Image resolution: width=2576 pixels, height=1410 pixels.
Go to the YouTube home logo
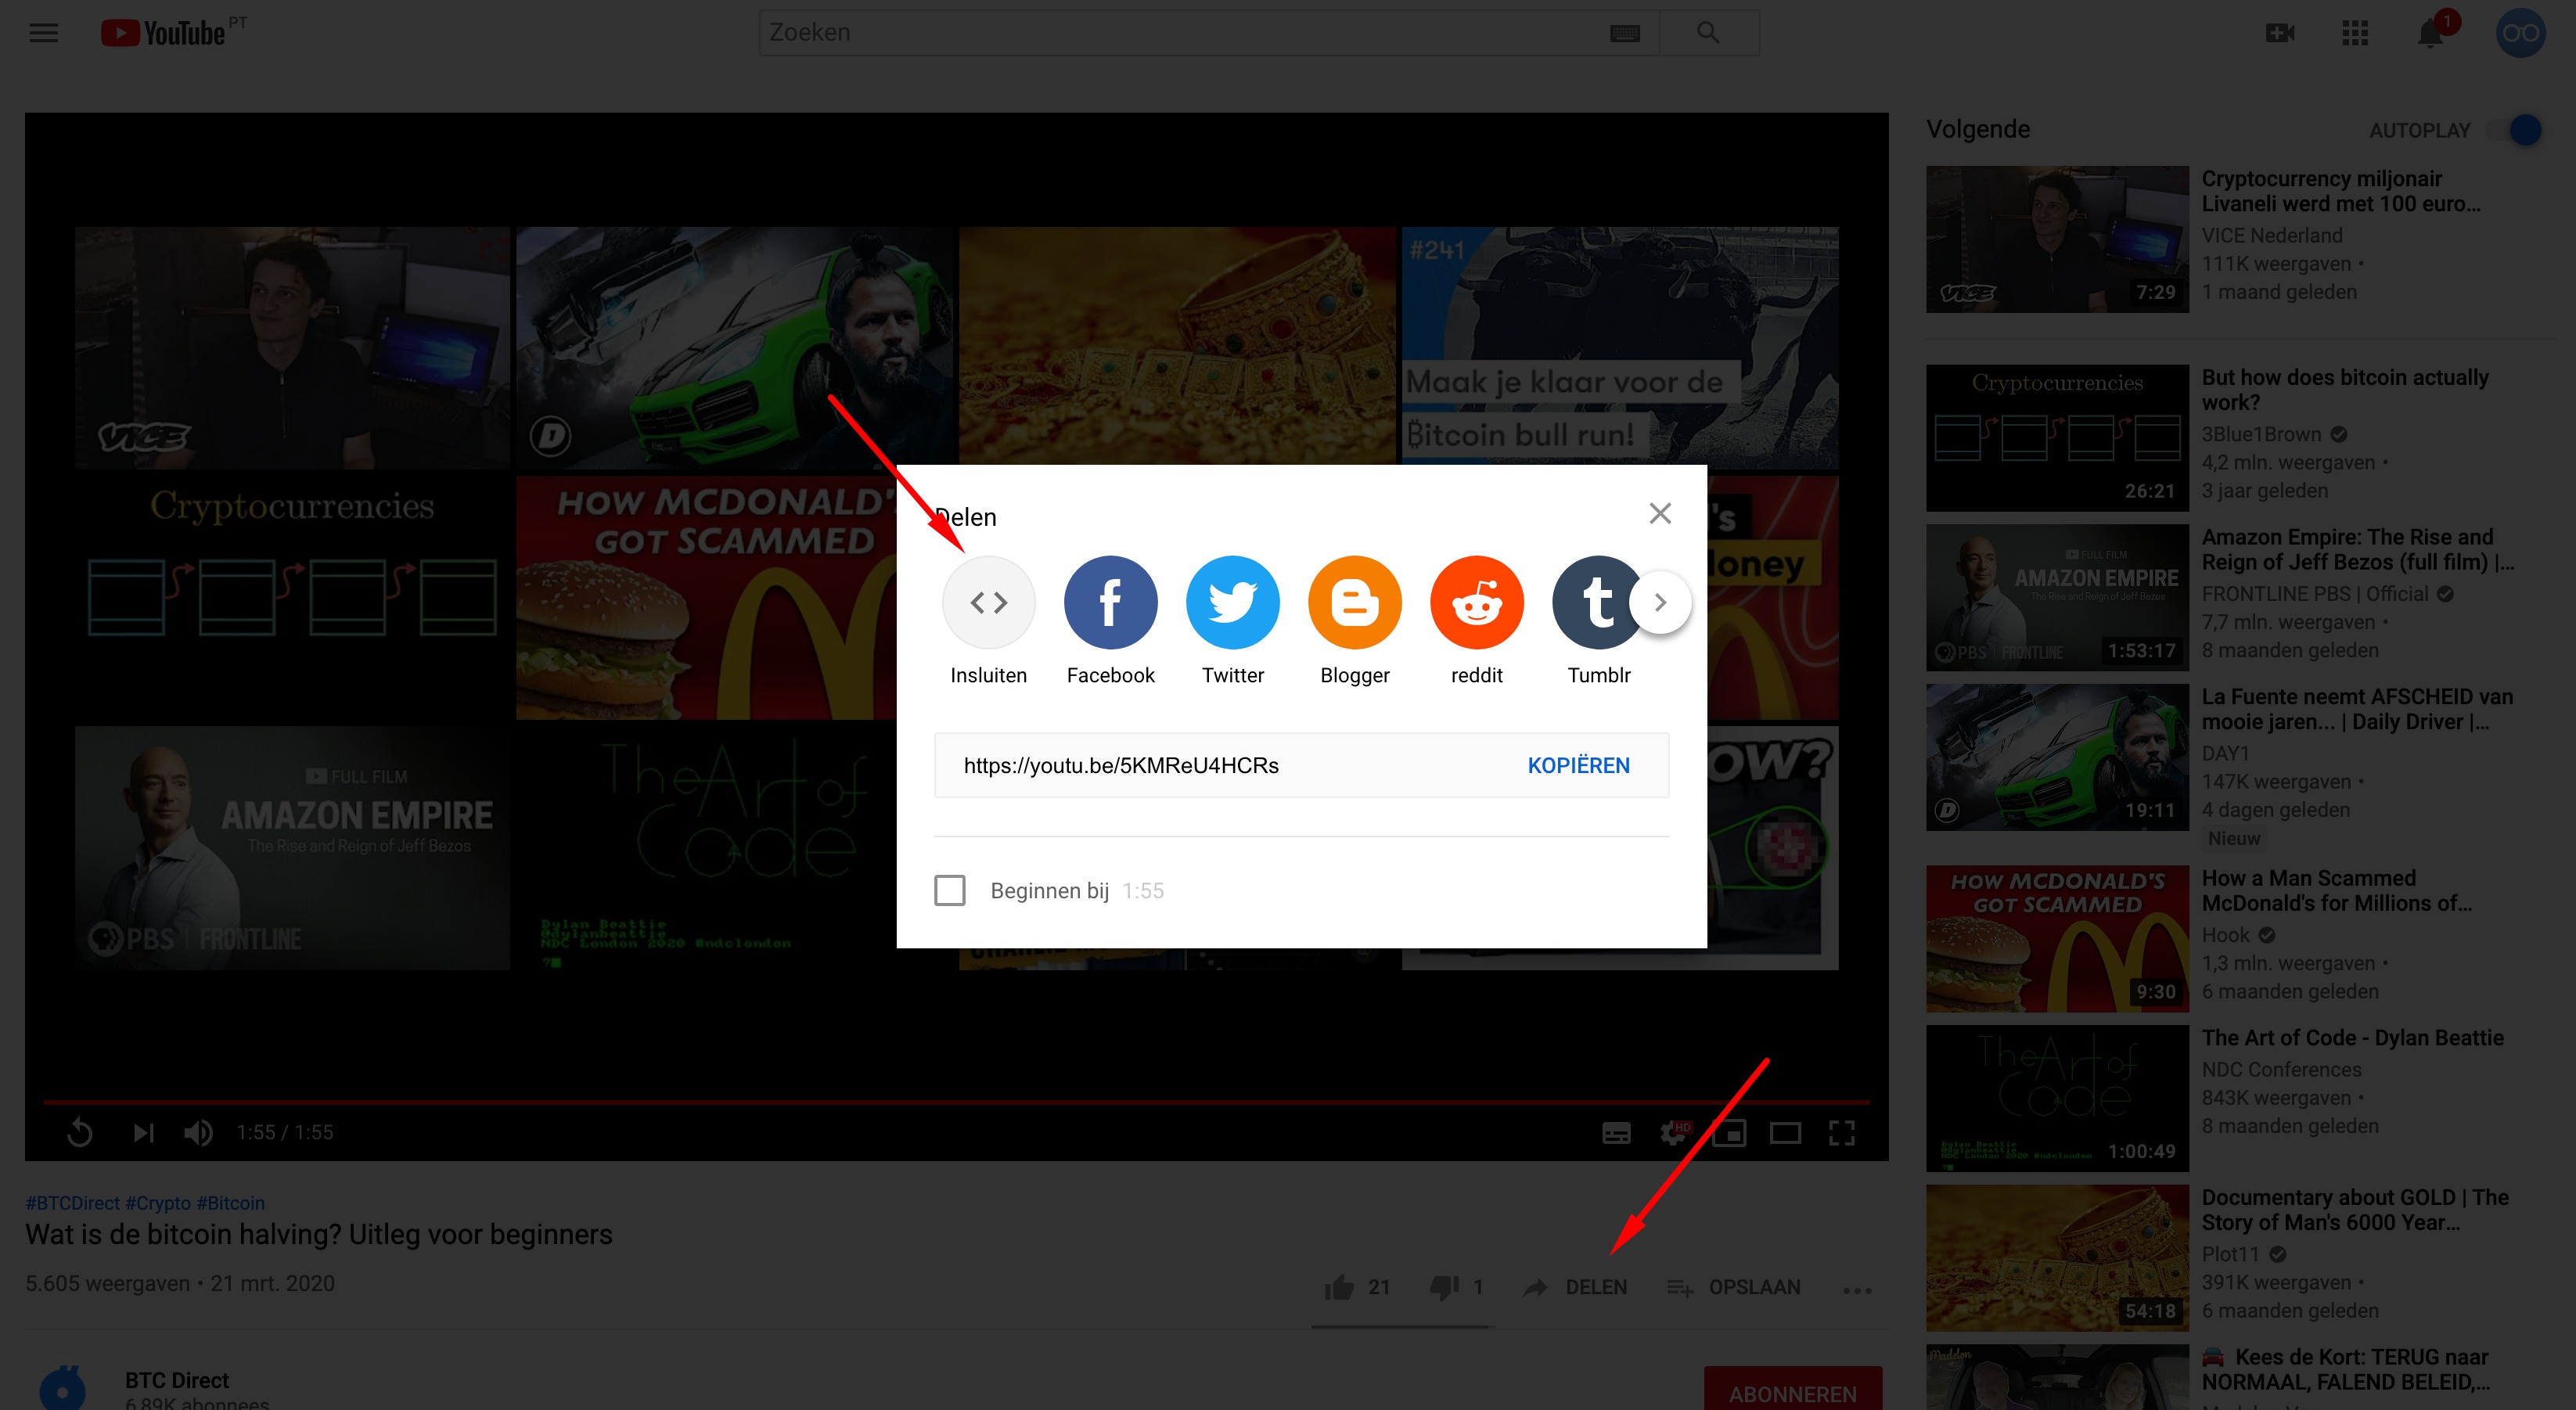[163, 33]
